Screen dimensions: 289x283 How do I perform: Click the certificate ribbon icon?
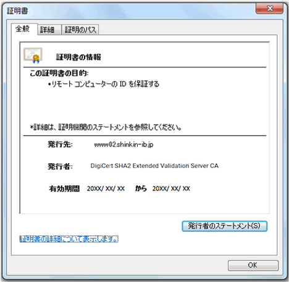[33, 55]
